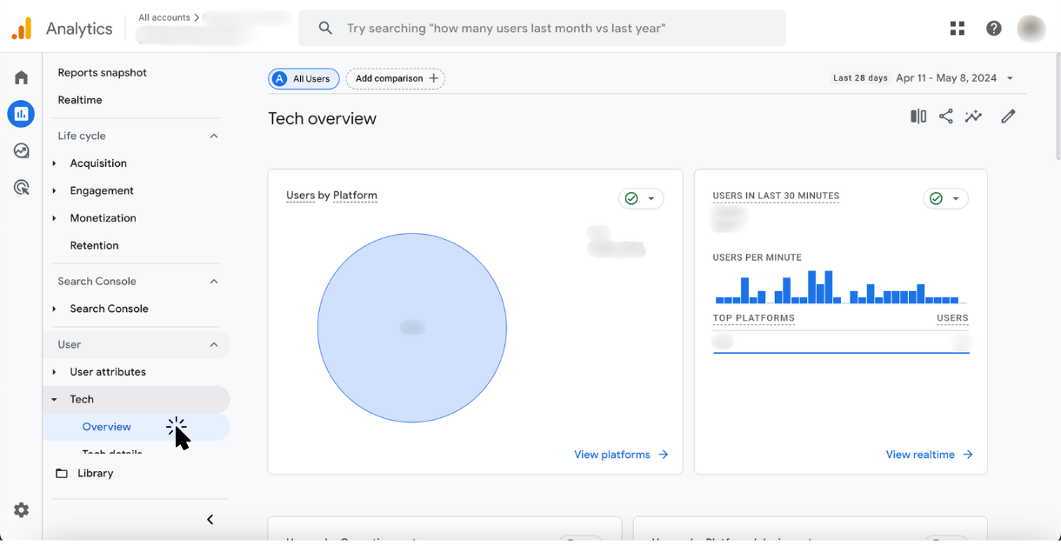Open the Insights icon on the toolbar

pyautogui.click(x=973, y=116)
